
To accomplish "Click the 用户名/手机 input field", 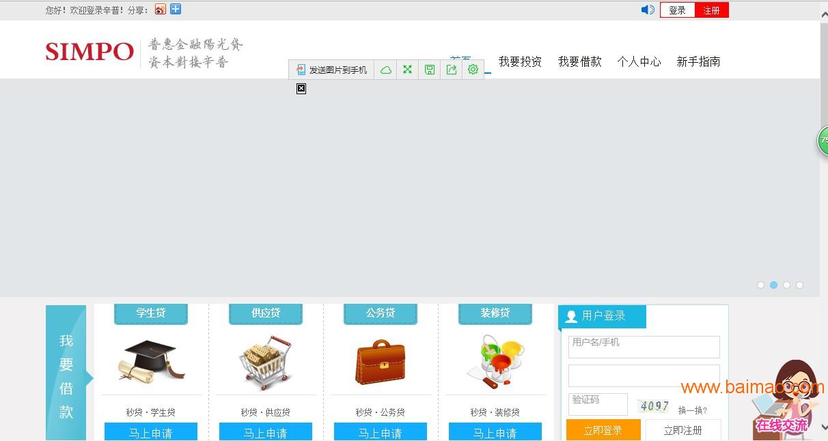I will pyautogui.click(x=644, y=347).
